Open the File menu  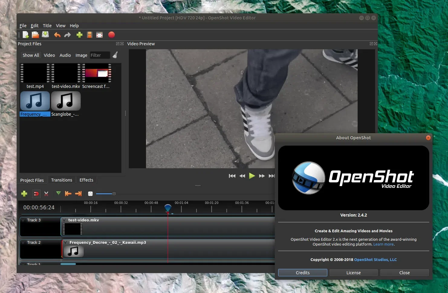23,26
